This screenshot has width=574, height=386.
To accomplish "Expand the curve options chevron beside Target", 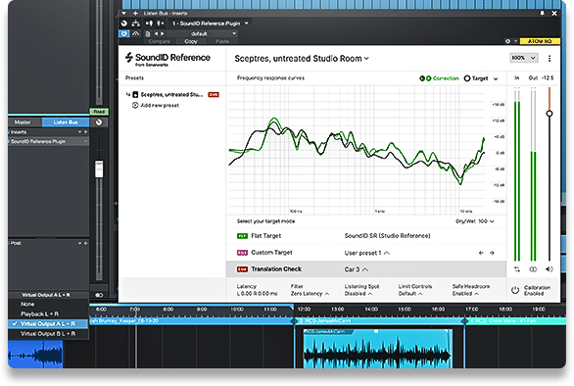I will [x=496, y=78].
